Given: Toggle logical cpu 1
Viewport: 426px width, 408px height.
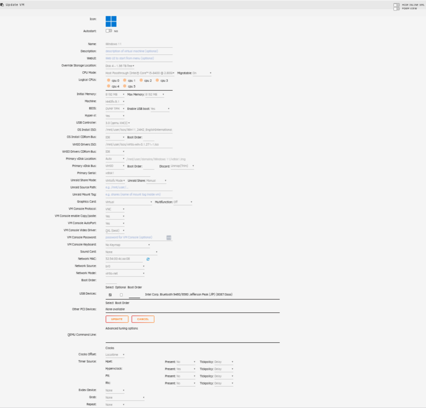Looking at the screenshot, I should click(125, 80).
